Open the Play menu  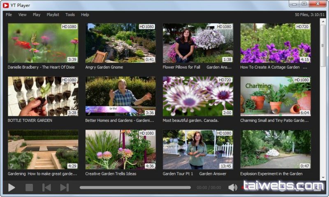pyautogui.click(x=37, y=14)
